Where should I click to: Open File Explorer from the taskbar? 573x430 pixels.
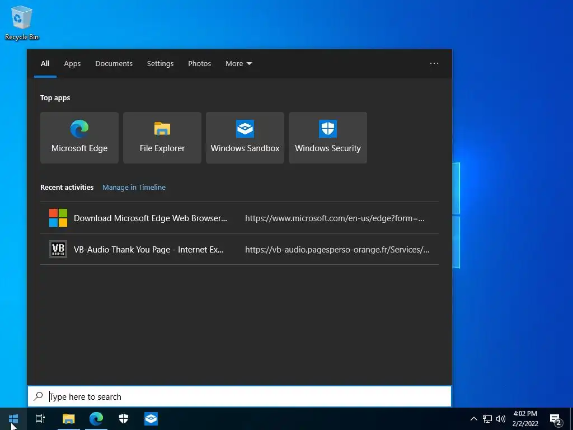[69, 419]
